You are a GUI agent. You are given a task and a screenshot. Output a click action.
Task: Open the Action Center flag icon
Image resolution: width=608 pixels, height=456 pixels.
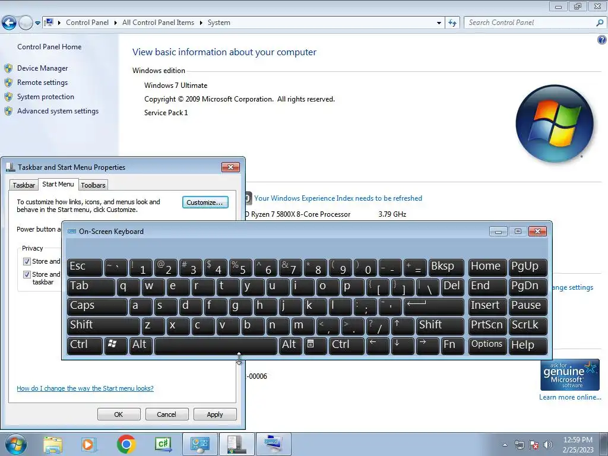(x=534, y=445)
